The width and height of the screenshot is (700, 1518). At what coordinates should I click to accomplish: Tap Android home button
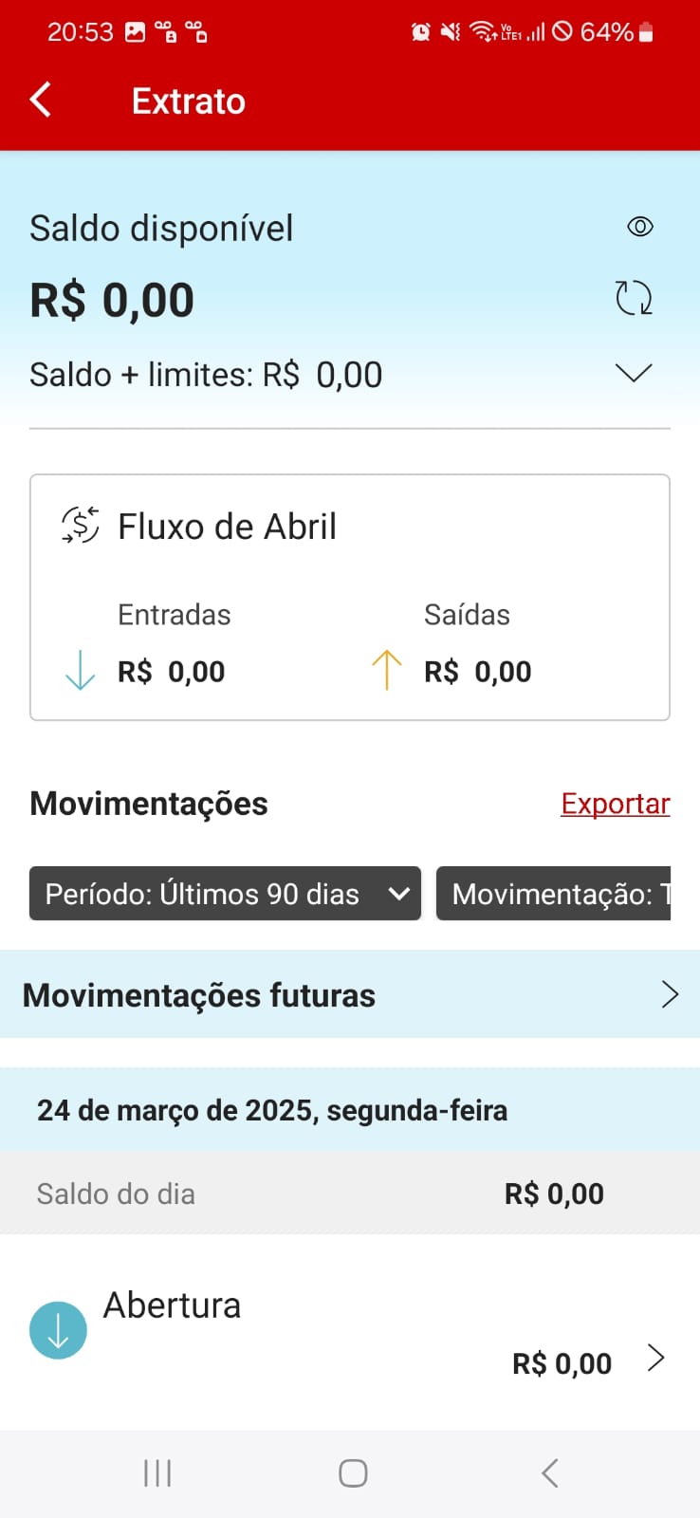pos(353,1473)
